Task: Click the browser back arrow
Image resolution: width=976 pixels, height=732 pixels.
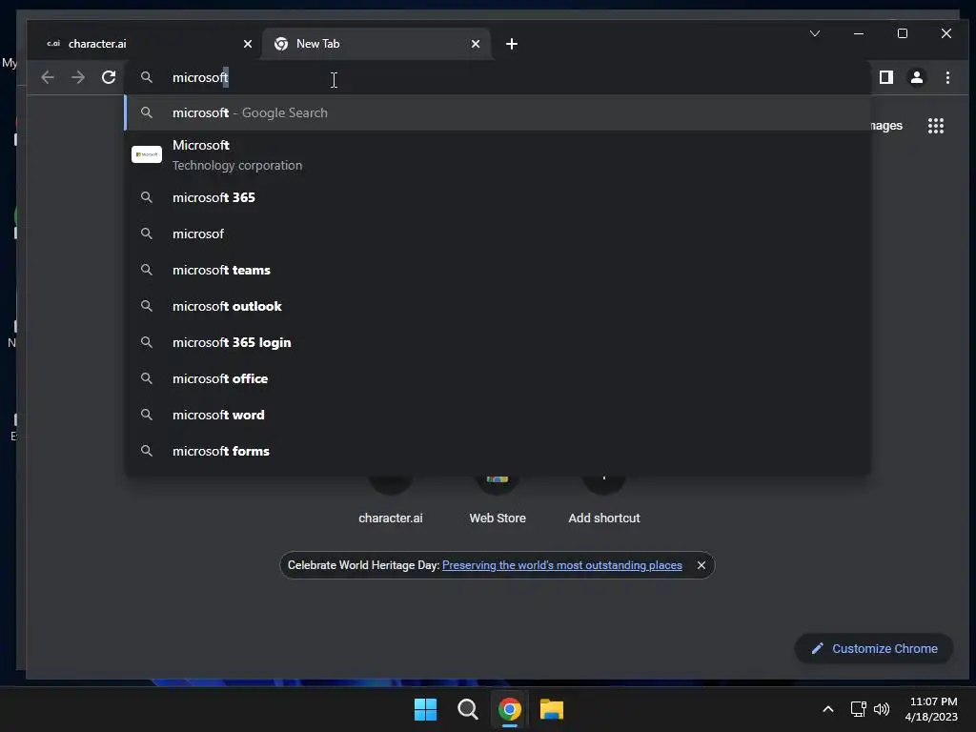Action: coord(48,77)
